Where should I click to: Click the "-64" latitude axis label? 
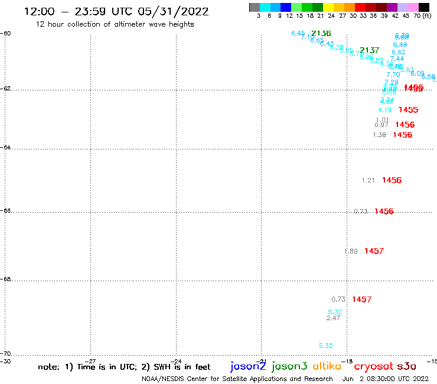tap(5, 147)
